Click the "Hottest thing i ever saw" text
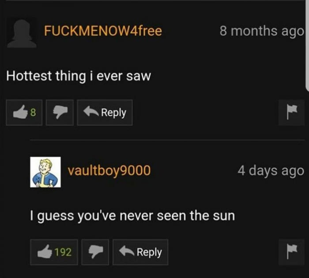Viewport: 309px width, 278px height. [x=79, y=76]
